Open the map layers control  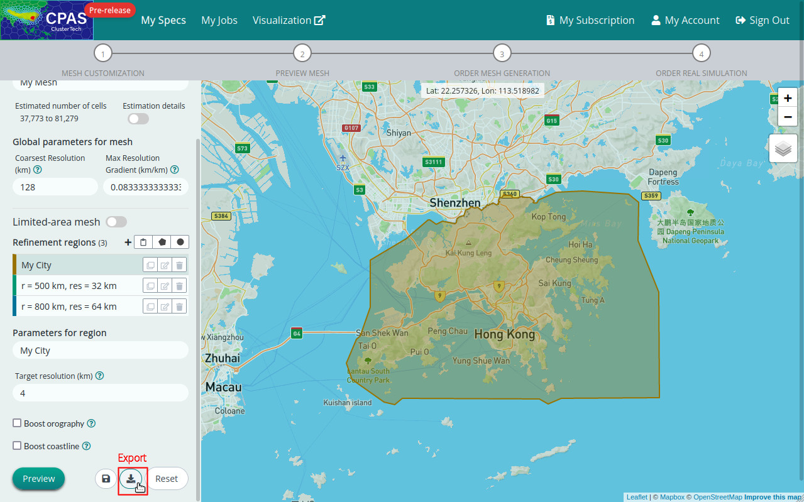click(x=783, y=149)
